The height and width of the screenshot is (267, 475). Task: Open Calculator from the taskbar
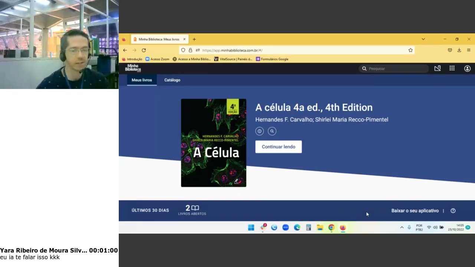pos(308,227)
